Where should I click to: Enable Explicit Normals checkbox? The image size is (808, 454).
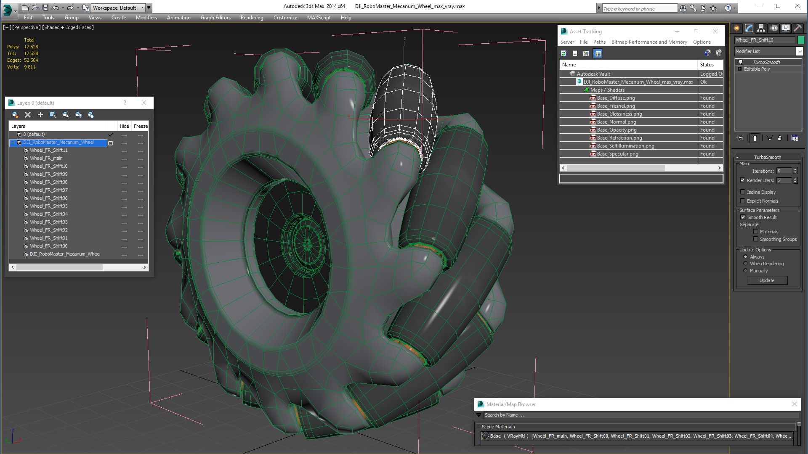click(743, 201)
